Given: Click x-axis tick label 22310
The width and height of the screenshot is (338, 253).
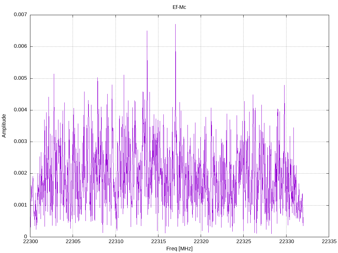Looking at the screenshot, I should click(x=116, y=241).
